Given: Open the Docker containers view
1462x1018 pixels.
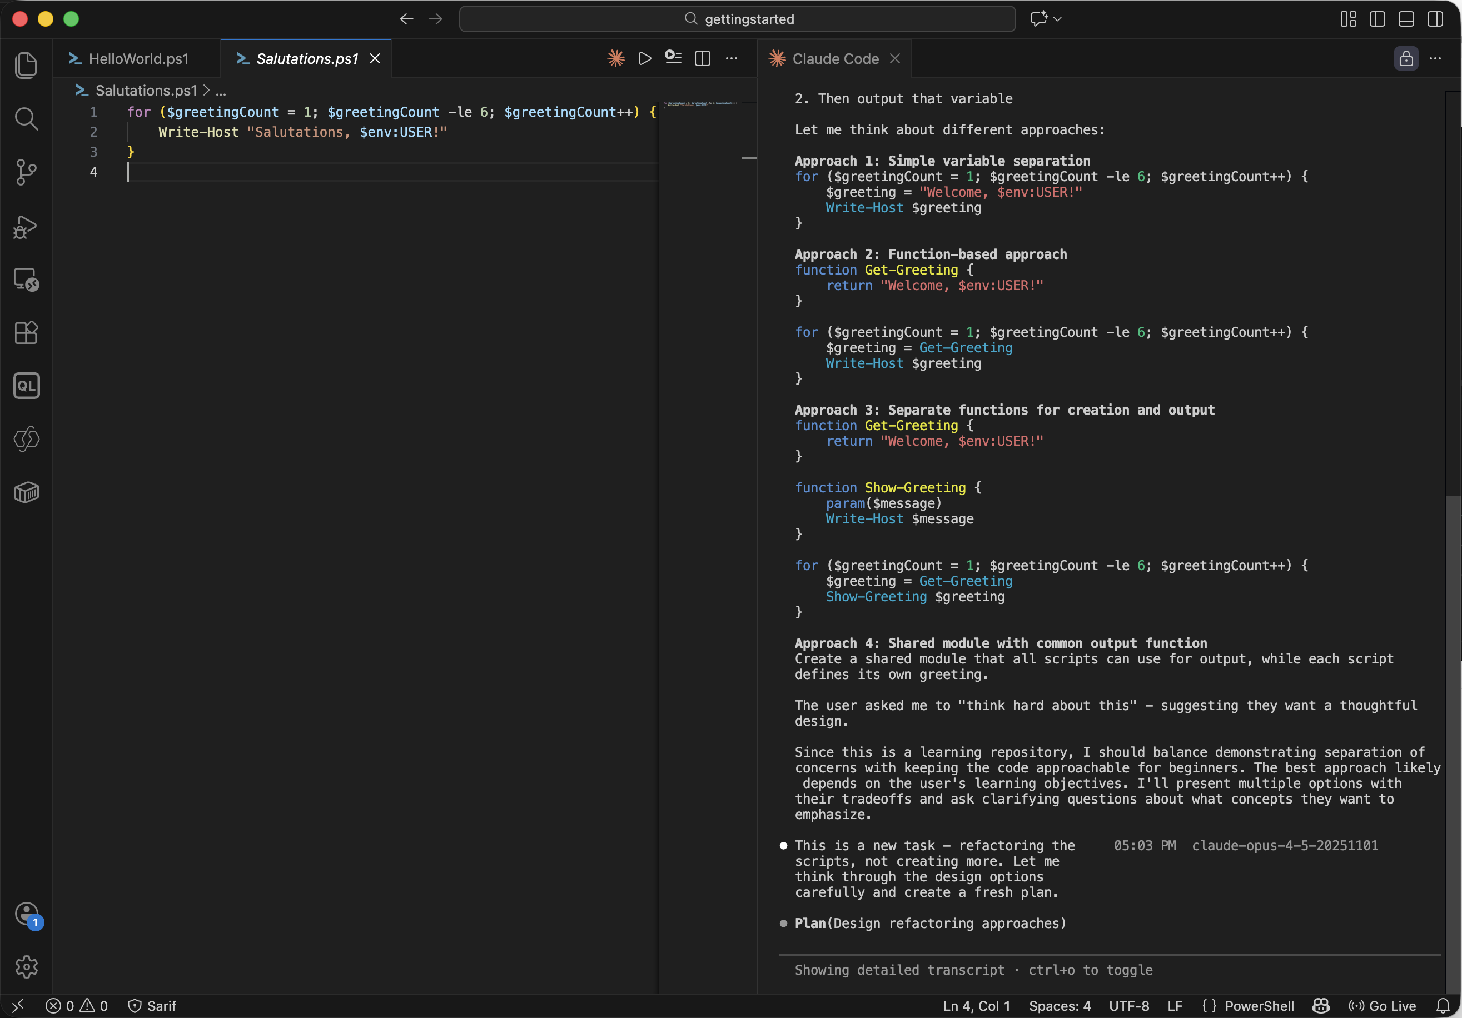Looking at the screenshot, I should pyautogui.click(x=27, y=492).
